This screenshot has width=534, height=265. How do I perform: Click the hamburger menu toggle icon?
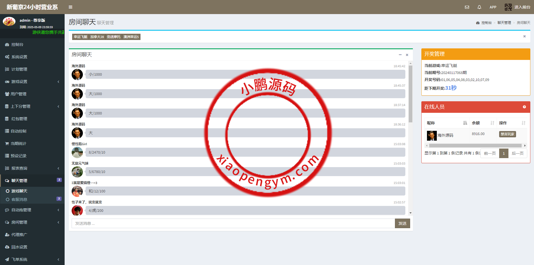[x=71, y=7]
